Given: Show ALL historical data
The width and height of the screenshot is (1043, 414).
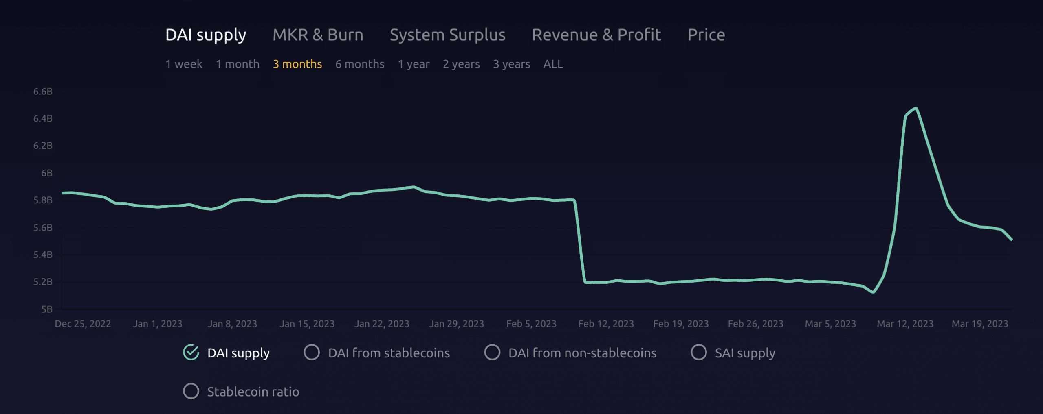Looking at the screenshot, I should 553,64.
